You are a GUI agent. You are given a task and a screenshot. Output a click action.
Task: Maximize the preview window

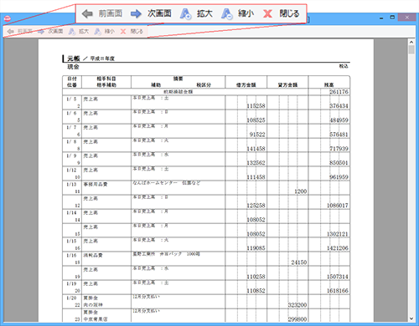[x=392, y=18]
